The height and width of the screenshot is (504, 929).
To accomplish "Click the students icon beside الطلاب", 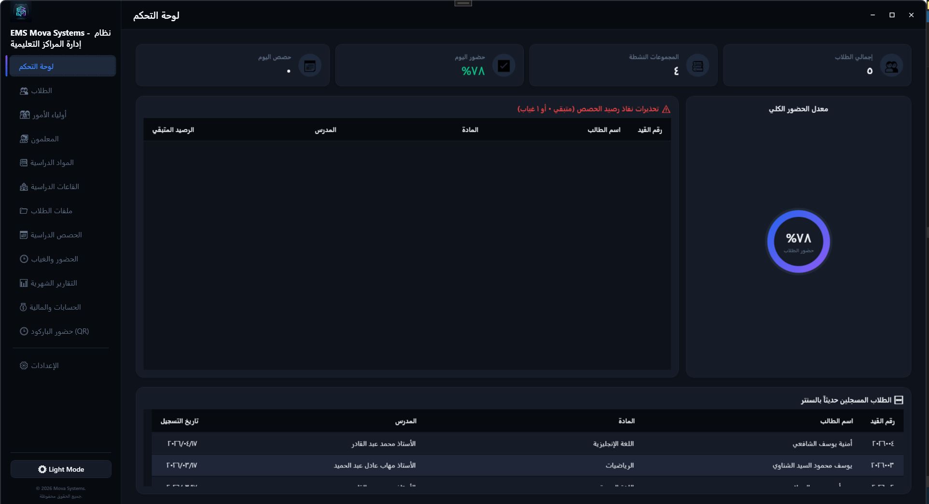I will [24, 91].
